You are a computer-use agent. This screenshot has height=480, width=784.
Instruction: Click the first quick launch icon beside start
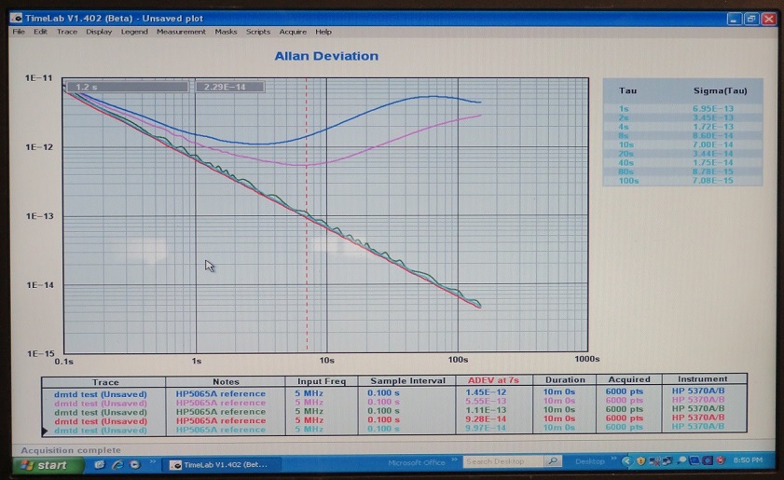coord(100,464)
